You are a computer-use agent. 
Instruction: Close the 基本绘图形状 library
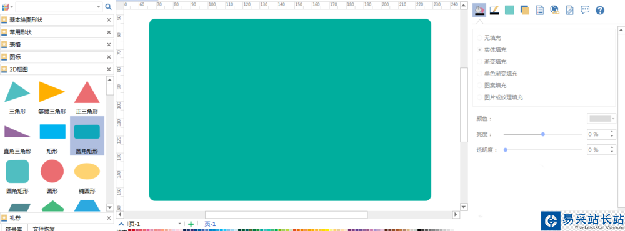point(109,21)
